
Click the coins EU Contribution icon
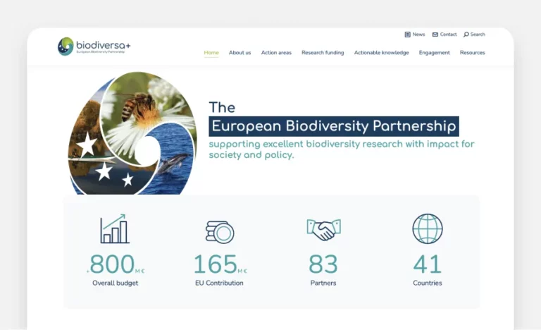click(219, 231)
